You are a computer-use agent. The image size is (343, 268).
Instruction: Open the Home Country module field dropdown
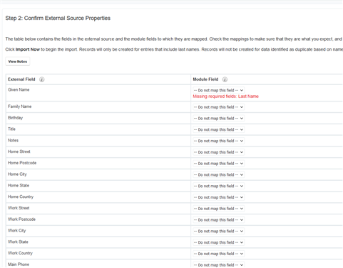tap(218, 197)
